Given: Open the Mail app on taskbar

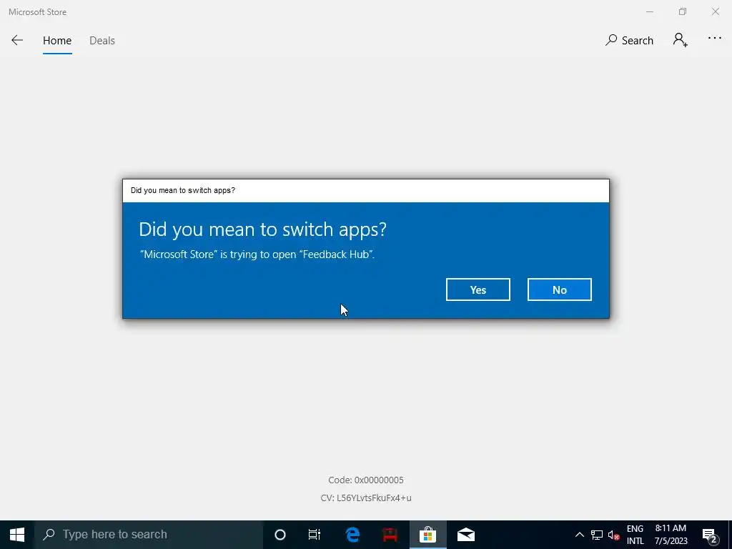Looking at the screenshot, I should coord(466,535).
